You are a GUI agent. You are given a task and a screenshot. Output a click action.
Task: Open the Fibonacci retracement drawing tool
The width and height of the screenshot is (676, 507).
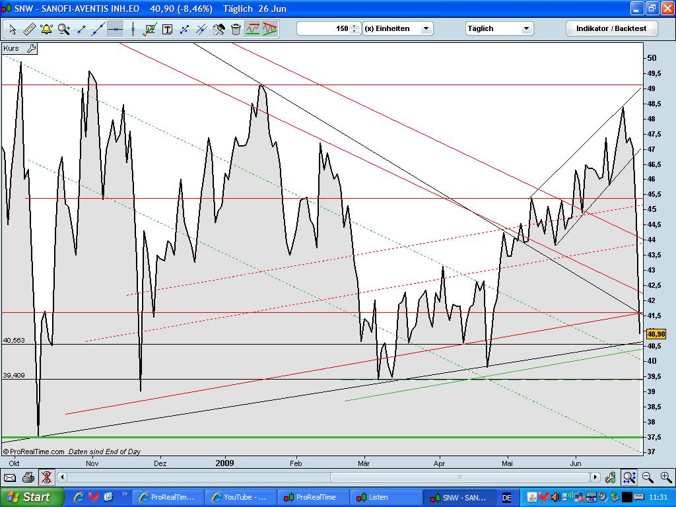coord(150,29)
